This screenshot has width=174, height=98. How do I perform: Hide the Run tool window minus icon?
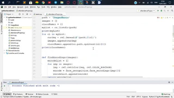[172, 82]
